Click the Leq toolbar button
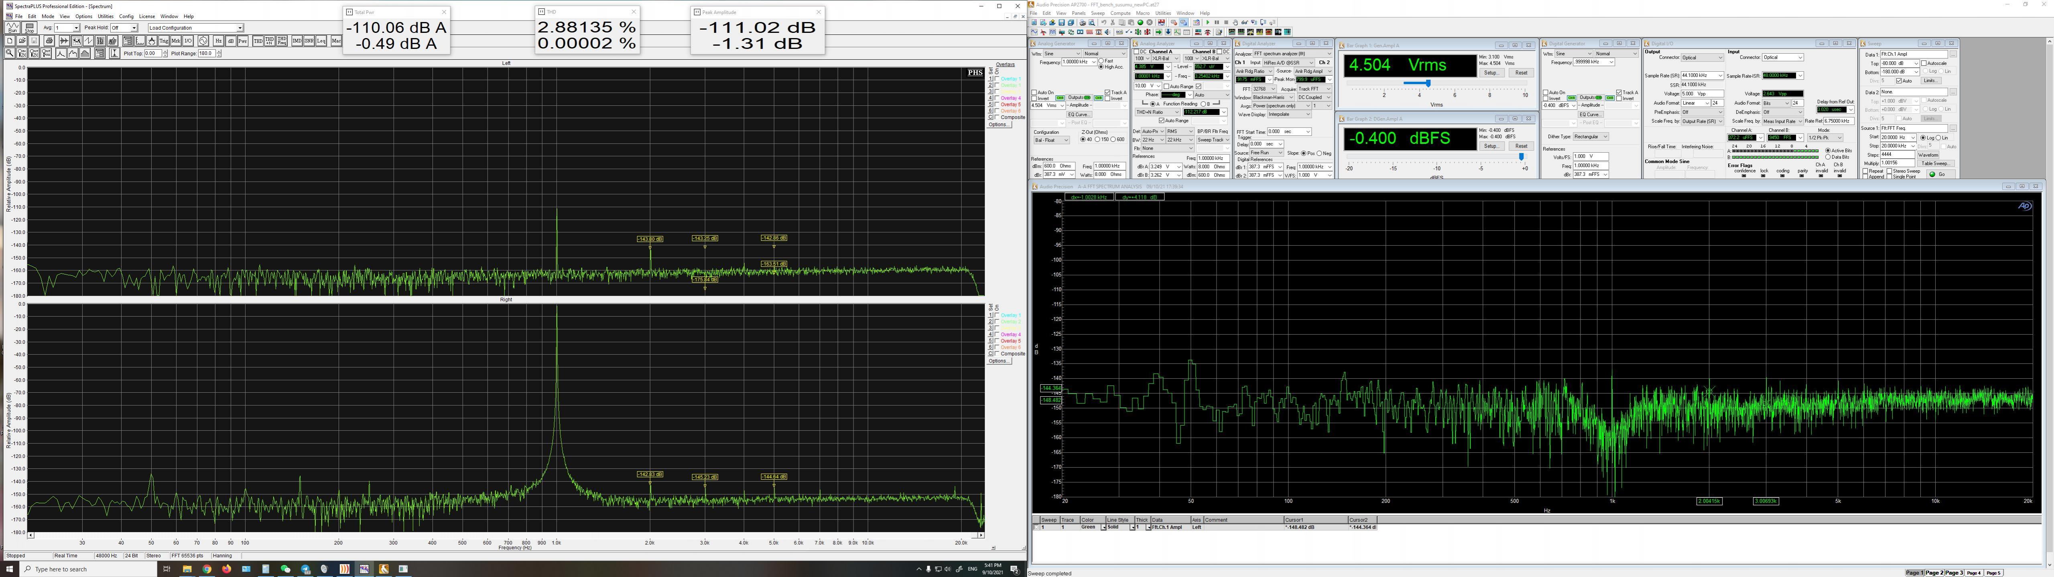Image resolution: width=2054 pixels, height=577 pixels. click(321, 40)
